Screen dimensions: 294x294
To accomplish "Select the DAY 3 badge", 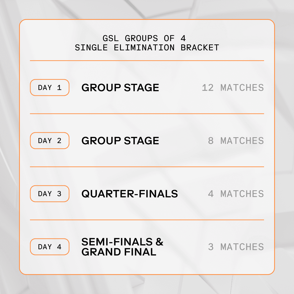I will (50, 194).
